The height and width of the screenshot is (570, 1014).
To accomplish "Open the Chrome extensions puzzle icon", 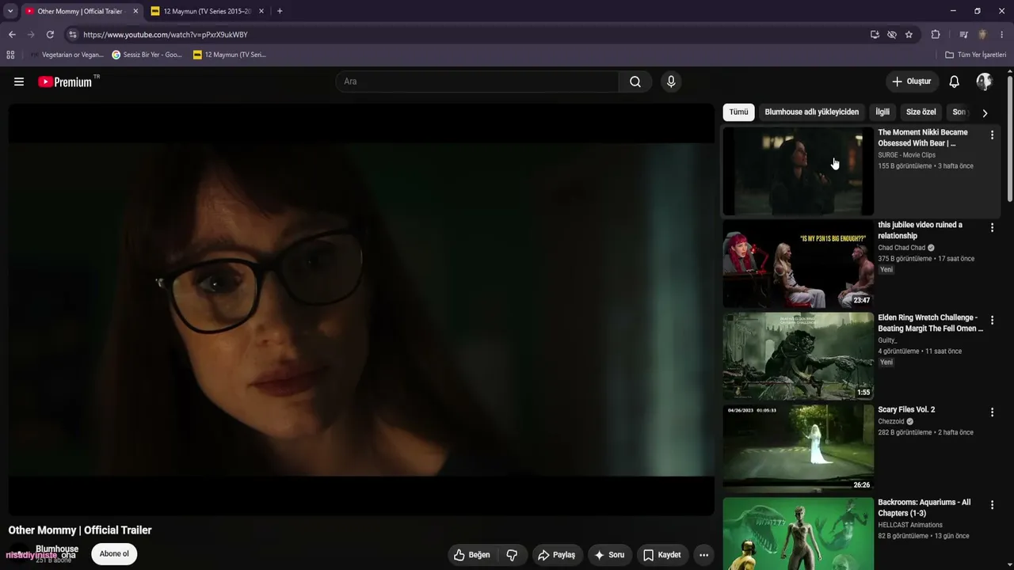I will pos(936,35).
